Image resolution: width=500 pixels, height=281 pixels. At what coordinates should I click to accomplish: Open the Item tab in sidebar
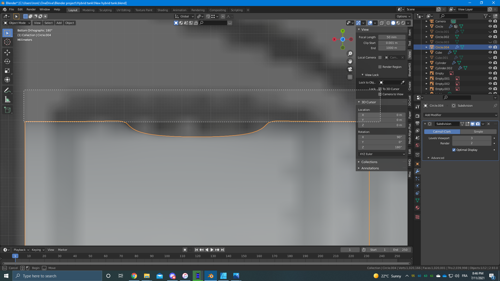[410, 32]
